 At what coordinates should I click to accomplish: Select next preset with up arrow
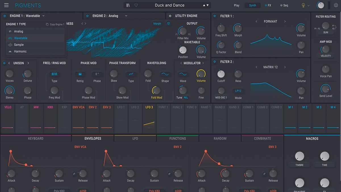(204, 5)
